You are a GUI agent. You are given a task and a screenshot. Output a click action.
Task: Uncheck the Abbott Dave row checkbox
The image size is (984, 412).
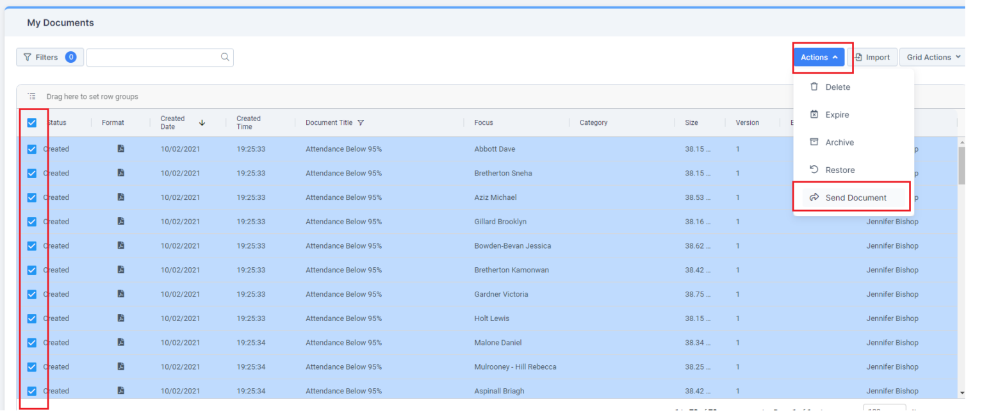click(33, 149)
